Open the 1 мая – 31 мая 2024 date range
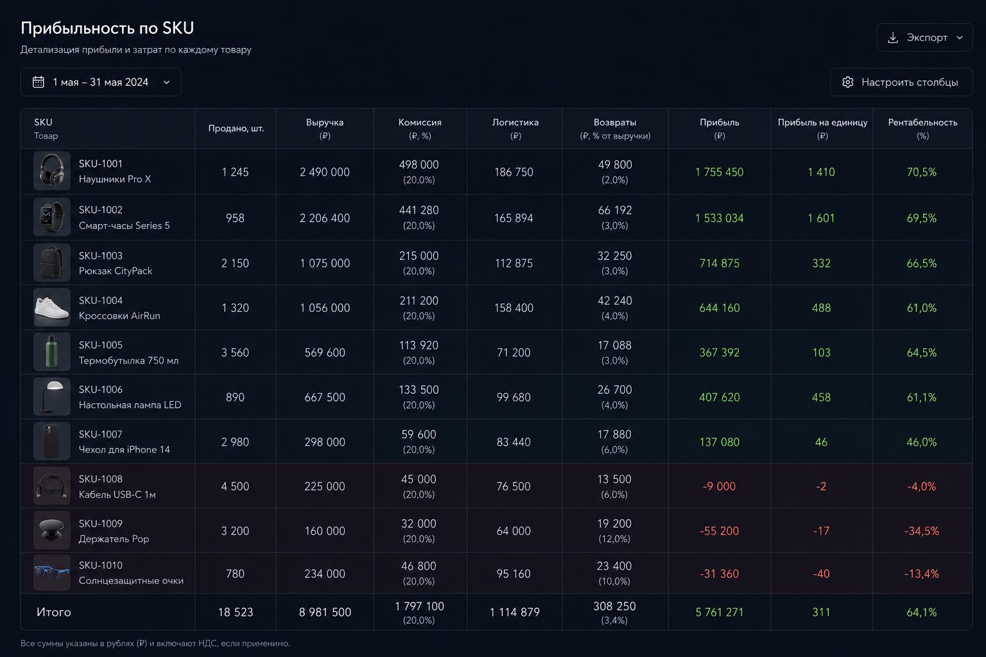 click(x=101, y=82)
